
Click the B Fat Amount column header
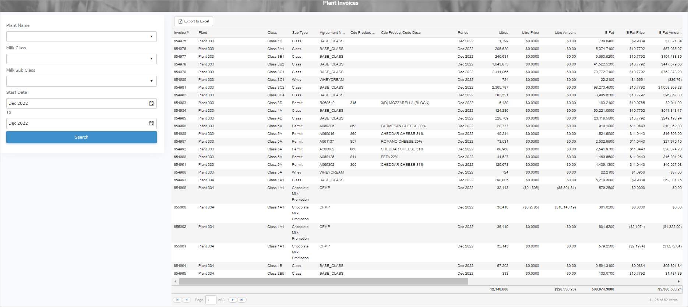(x=670, y=33)
